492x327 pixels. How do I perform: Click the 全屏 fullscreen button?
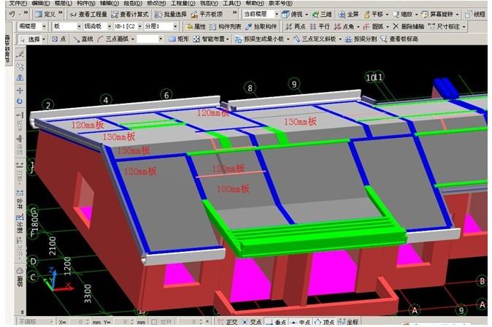click(x=349, y=14)
